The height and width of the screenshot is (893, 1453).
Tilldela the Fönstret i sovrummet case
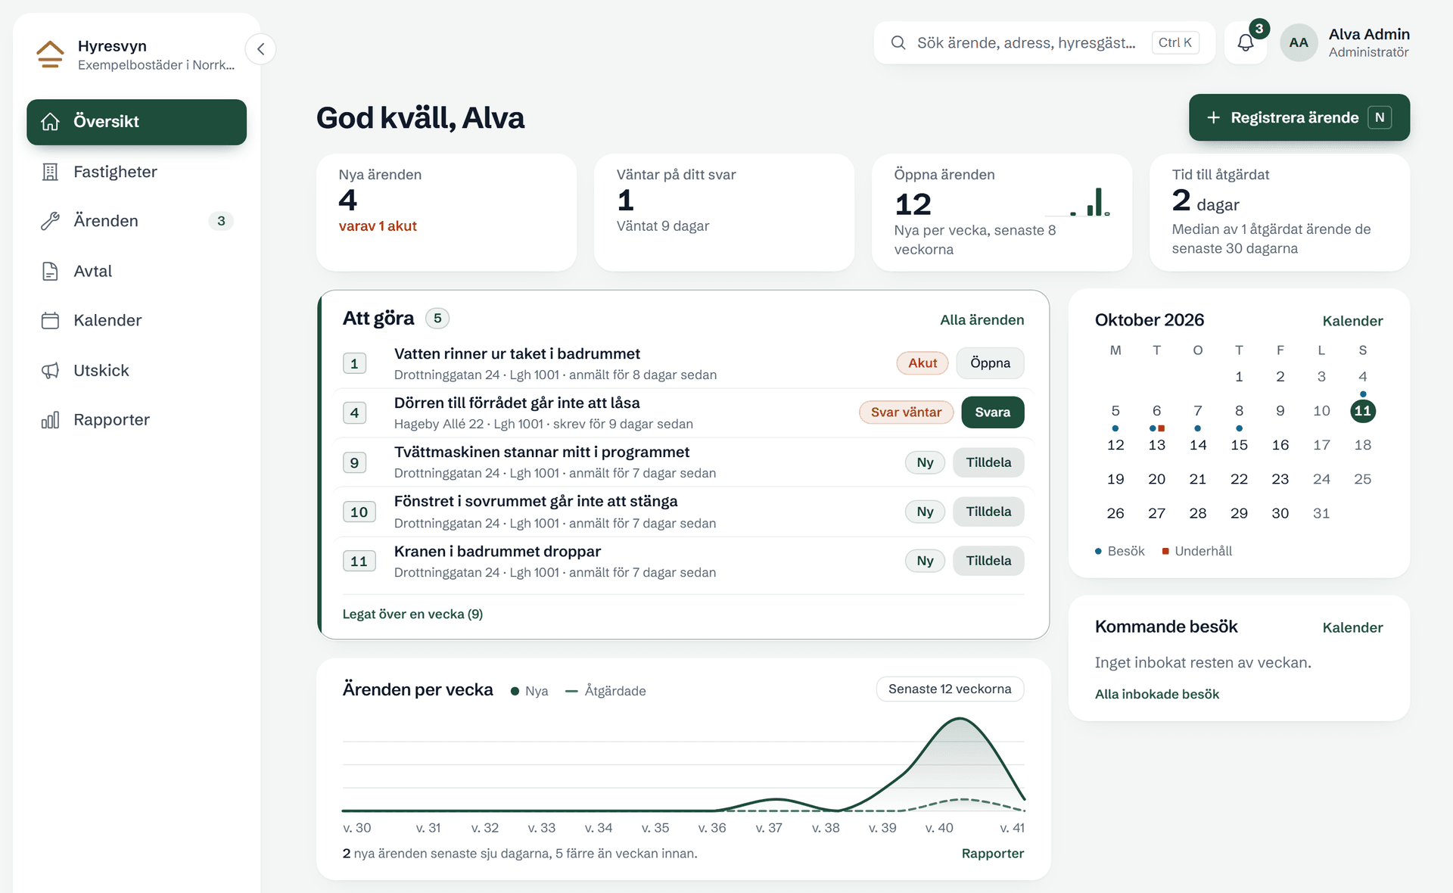[x=988, y=512]
